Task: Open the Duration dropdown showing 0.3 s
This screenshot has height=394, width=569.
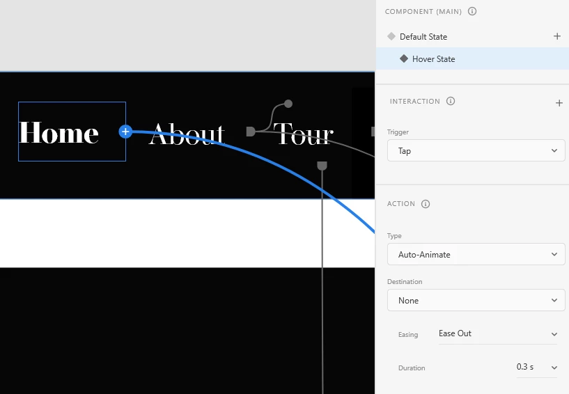Action: pyautogui.click(x=537, y=367)
